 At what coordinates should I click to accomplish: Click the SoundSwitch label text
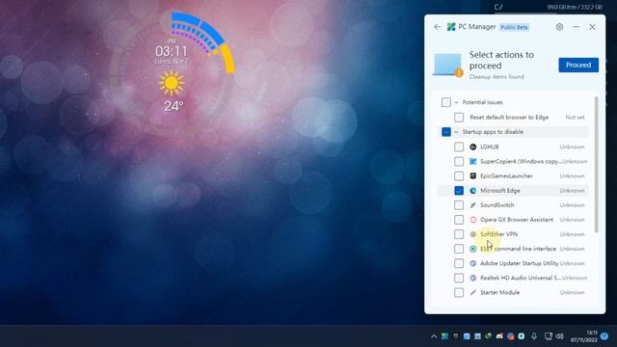pyautogui.click(x=497, y=205)
